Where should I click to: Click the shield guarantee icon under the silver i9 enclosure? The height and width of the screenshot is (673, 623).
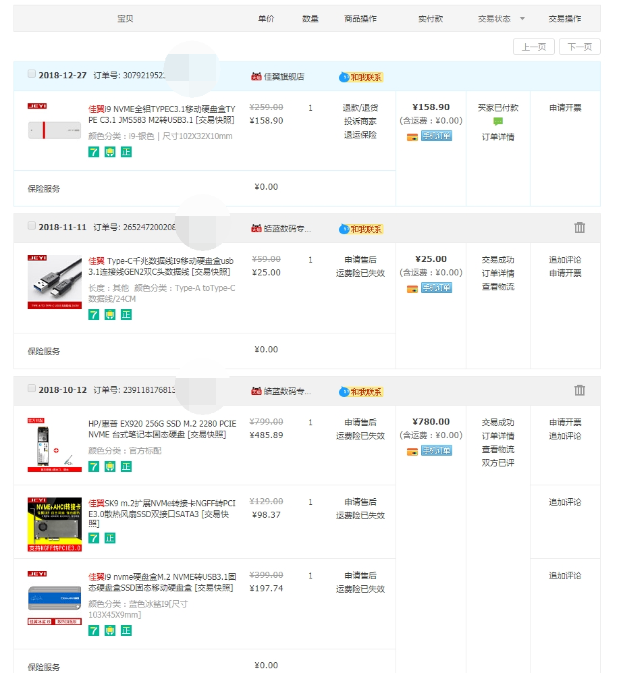(110, 152)
